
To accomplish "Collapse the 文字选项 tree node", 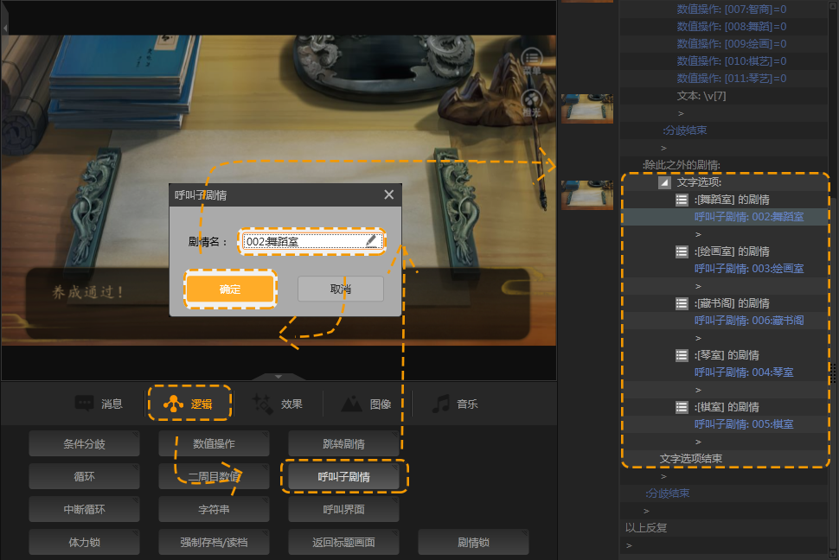I will [663, 182].
